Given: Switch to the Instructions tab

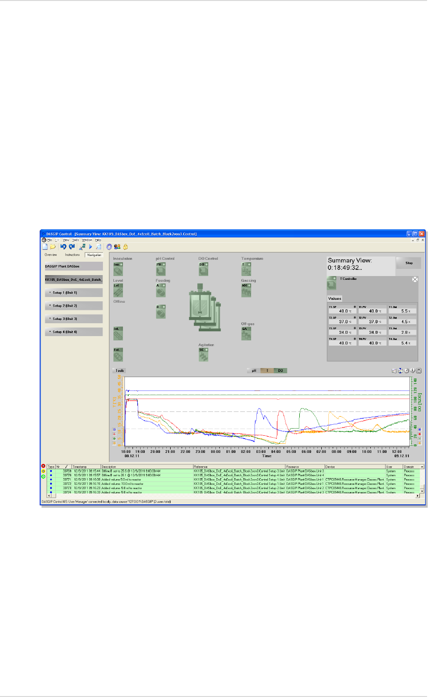Looking at the screenshot, I should pos(72,255).
